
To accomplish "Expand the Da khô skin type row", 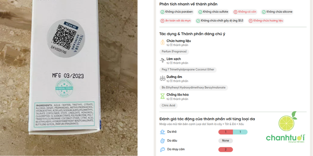I will [x=203, y=132].
